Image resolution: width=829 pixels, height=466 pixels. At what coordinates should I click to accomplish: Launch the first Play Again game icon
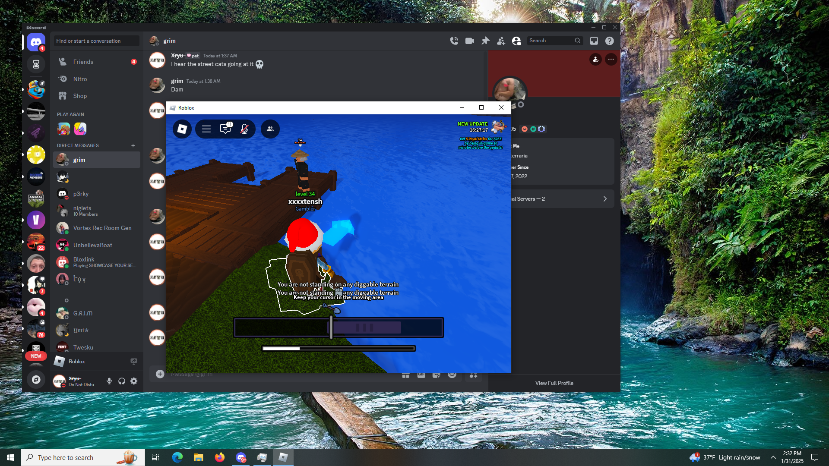(x=63, y=129)
